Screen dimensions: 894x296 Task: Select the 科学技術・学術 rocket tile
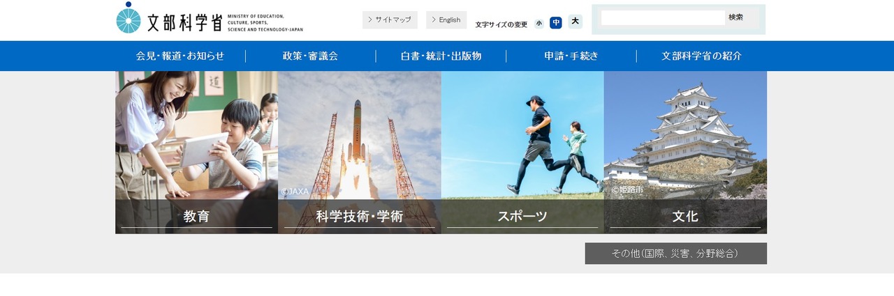(x=360, y=152)
